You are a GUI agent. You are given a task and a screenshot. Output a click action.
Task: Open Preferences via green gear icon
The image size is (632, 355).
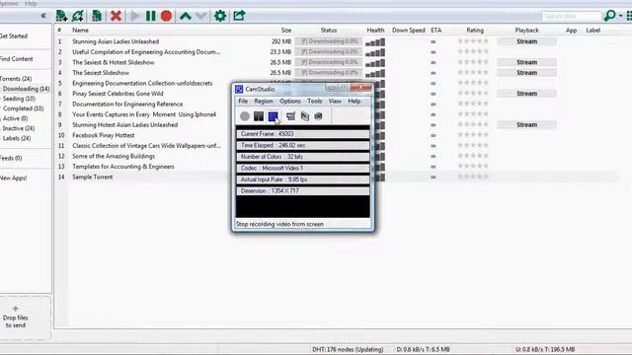tap(220, 16)
